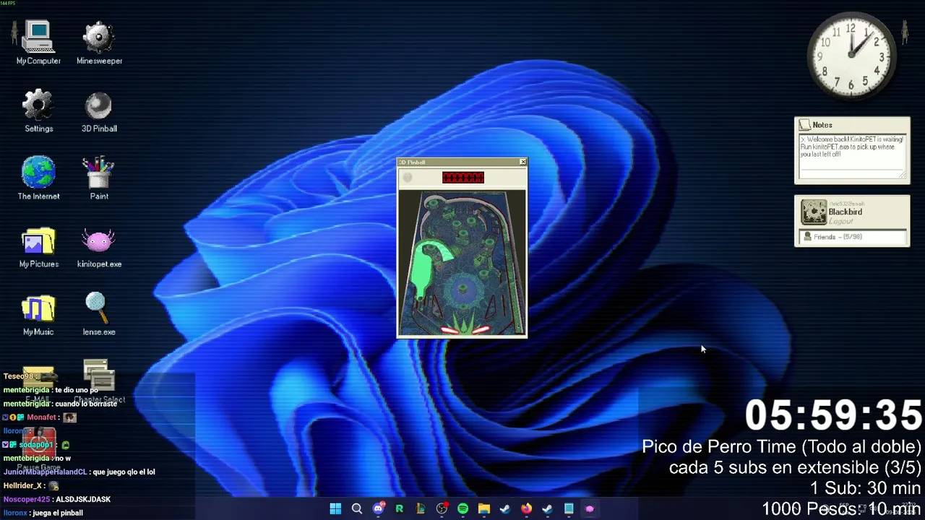Open the My Computer desktop icon
This screenshot has width=925, height=520.
point(38,43)
